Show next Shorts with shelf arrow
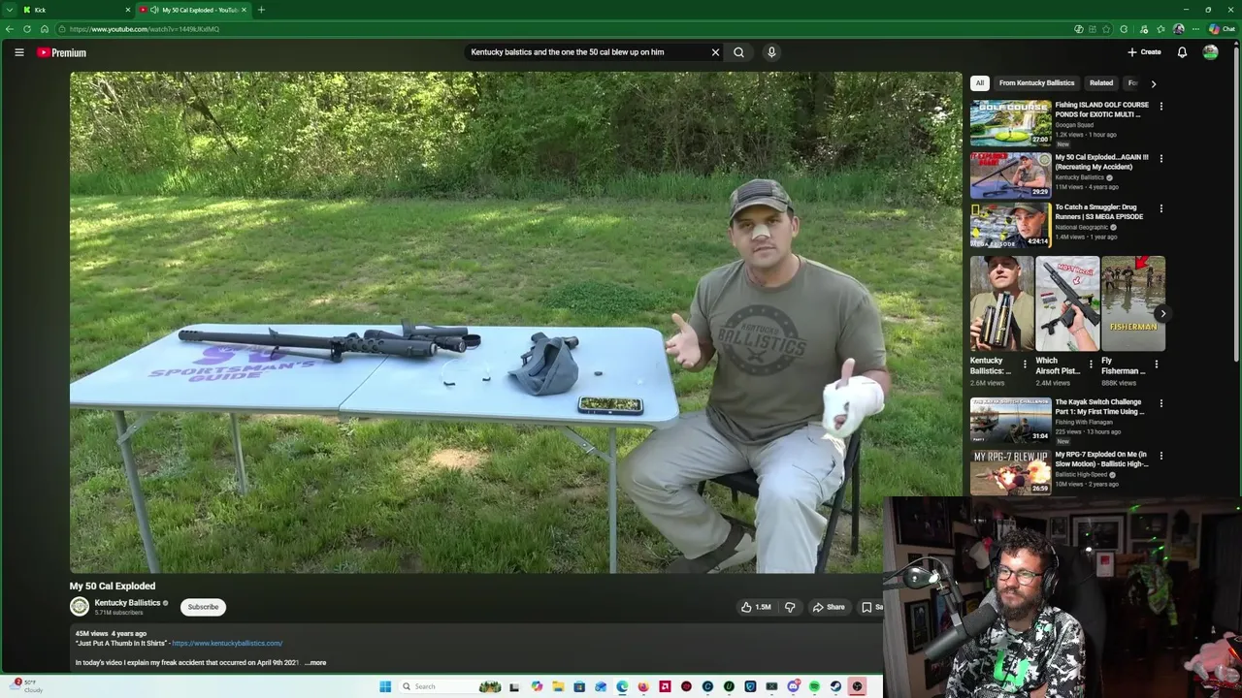The image size is (1242, 698). (x=1162, y=313)
